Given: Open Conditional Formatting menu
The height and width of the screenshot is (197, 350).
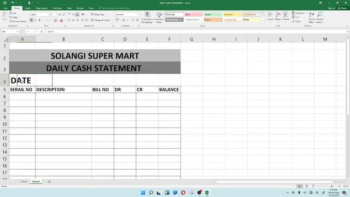Looking at the screenshot, I should click(147, 18).
